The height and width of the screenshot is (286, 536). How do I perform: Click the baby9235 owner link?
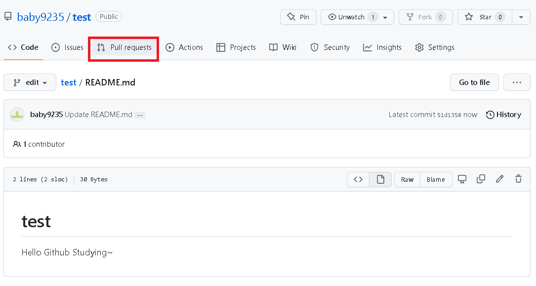(x=41, y=17)
